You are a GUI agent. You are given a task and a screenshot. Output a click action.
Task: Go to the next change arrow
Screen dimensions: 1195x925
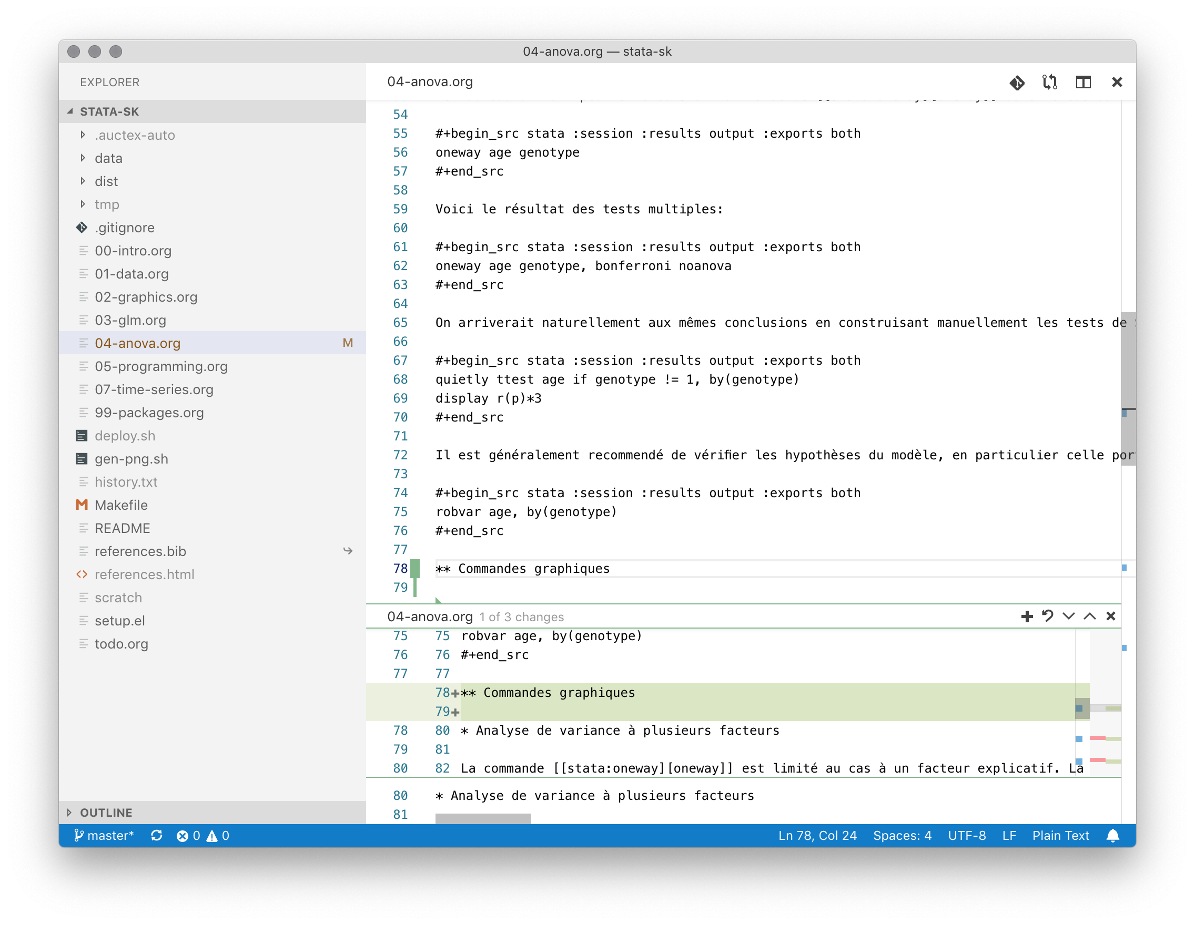1068,616
